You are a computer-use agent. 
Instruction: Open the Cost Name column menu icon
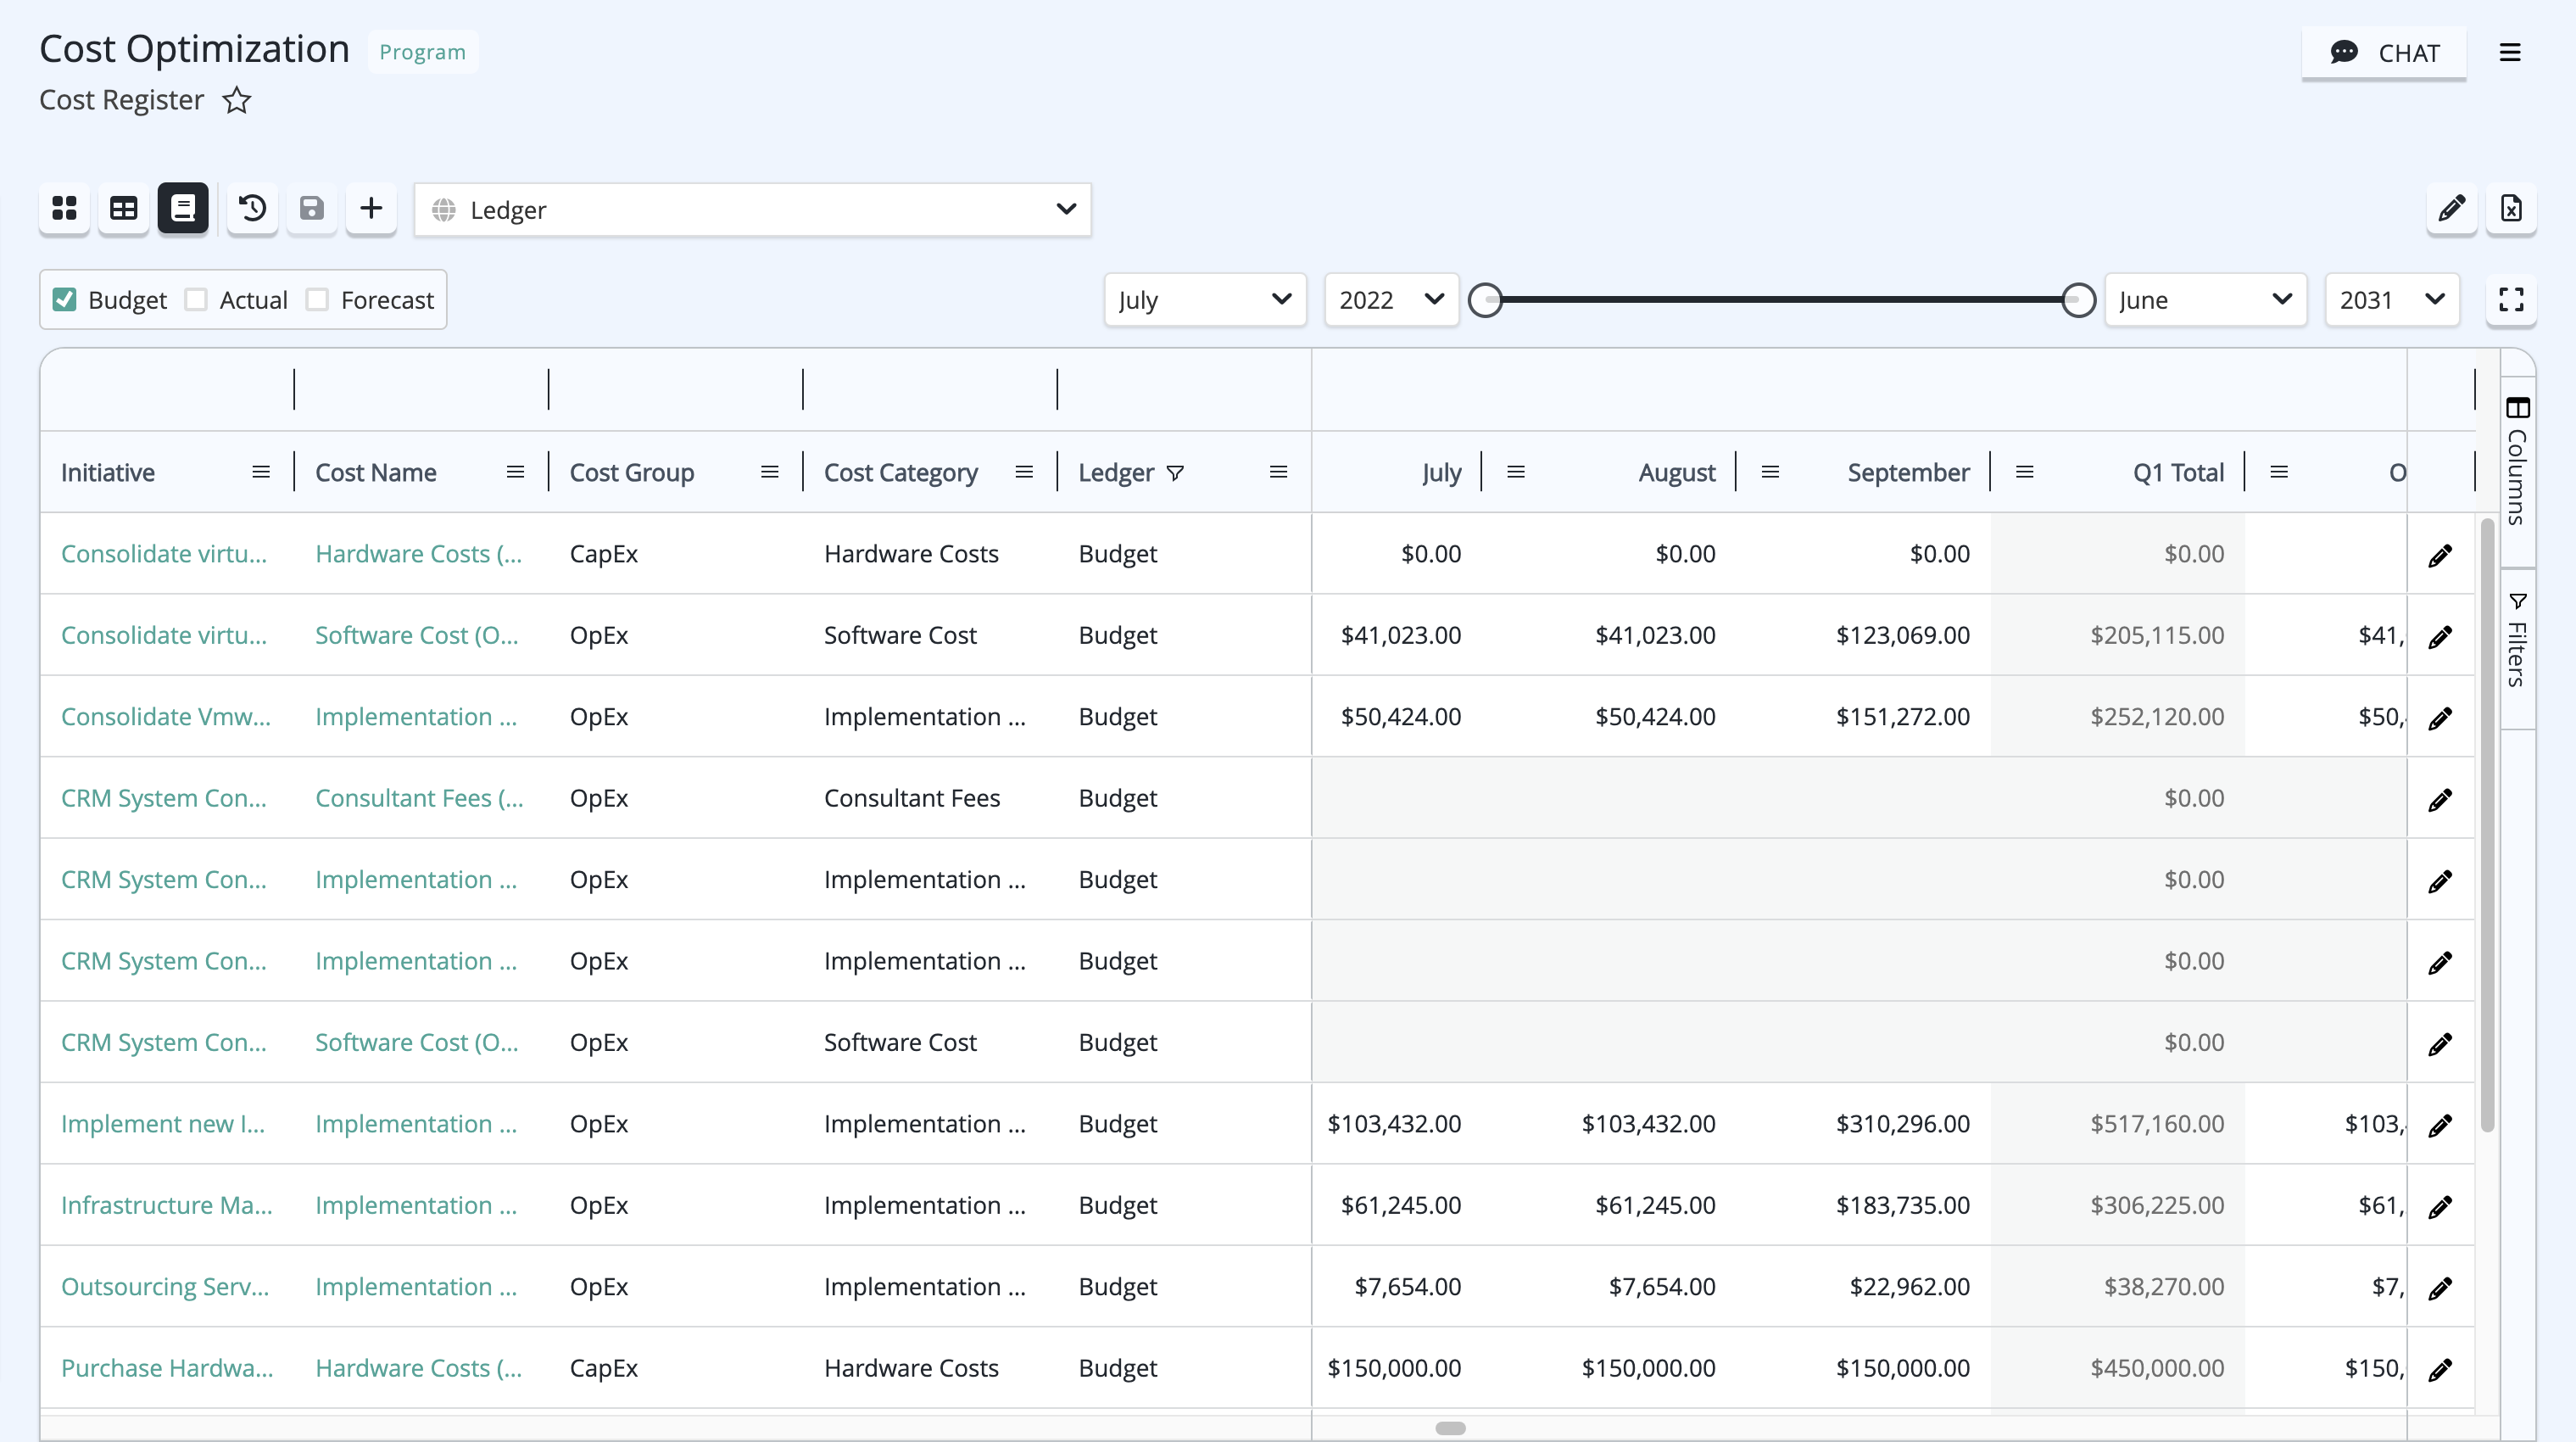click(515, 472)
